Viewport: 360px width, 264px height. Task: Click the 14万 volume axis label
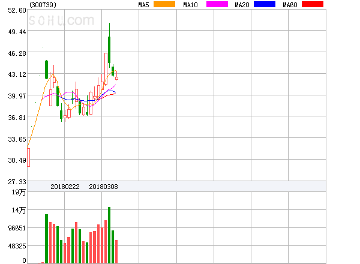[x=19, y=210]
